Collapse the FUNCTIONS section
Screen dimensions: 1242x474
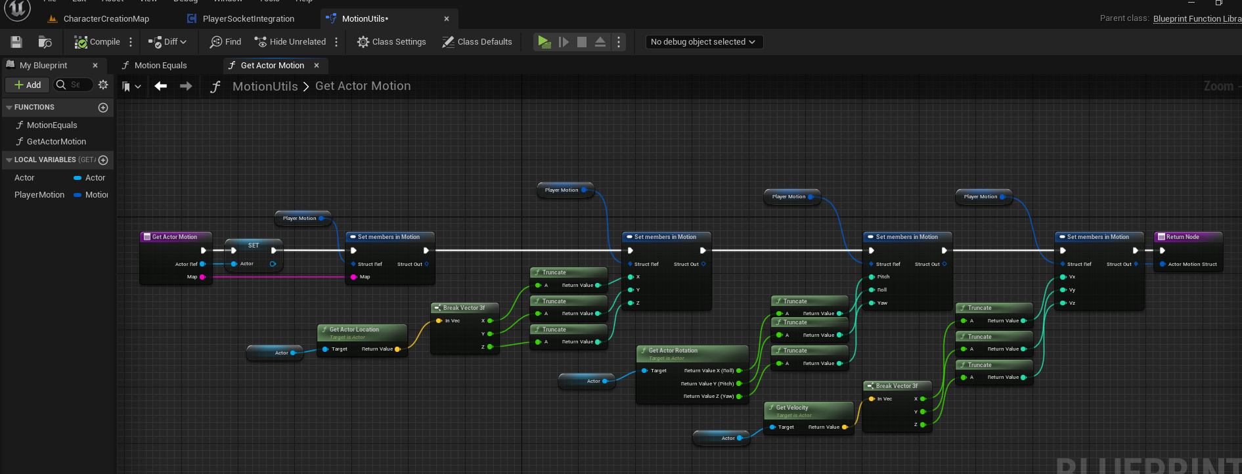coord(9,107)
